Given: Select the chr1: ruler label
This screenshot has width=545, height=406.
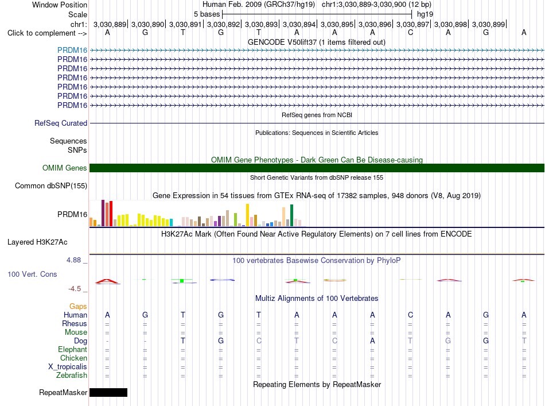Looking at the screenshot, I should (x=79, y=24).
